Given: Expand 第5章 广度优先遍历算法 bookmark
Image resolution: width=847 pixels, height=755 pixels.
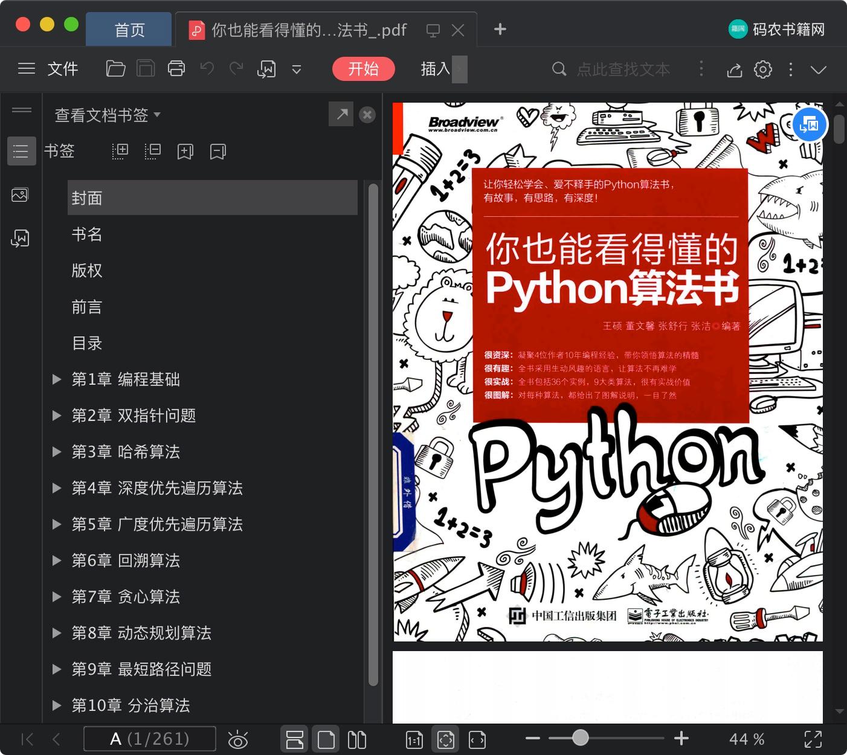Looking at the screenshot, I should tap(57, 524).
